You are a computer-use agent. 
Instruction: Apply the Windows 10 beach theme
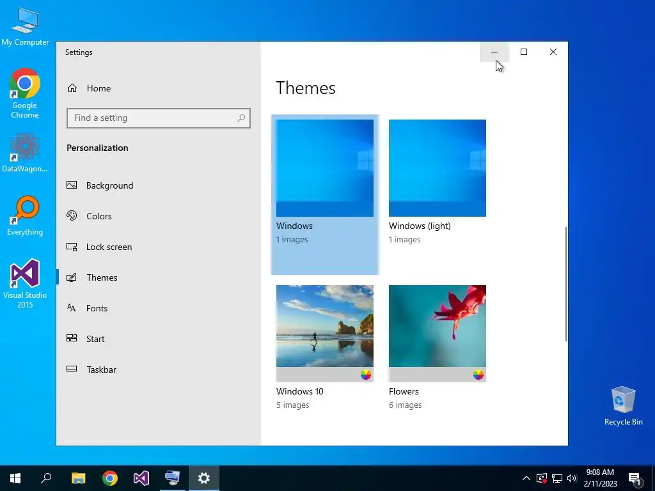click(324, 333)
